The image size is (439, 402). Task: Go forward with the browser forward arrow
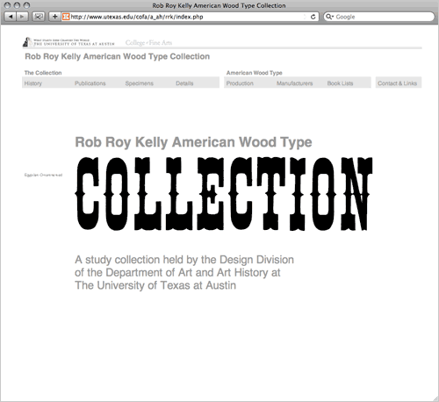pyautogui.click(x=22, y=17)
